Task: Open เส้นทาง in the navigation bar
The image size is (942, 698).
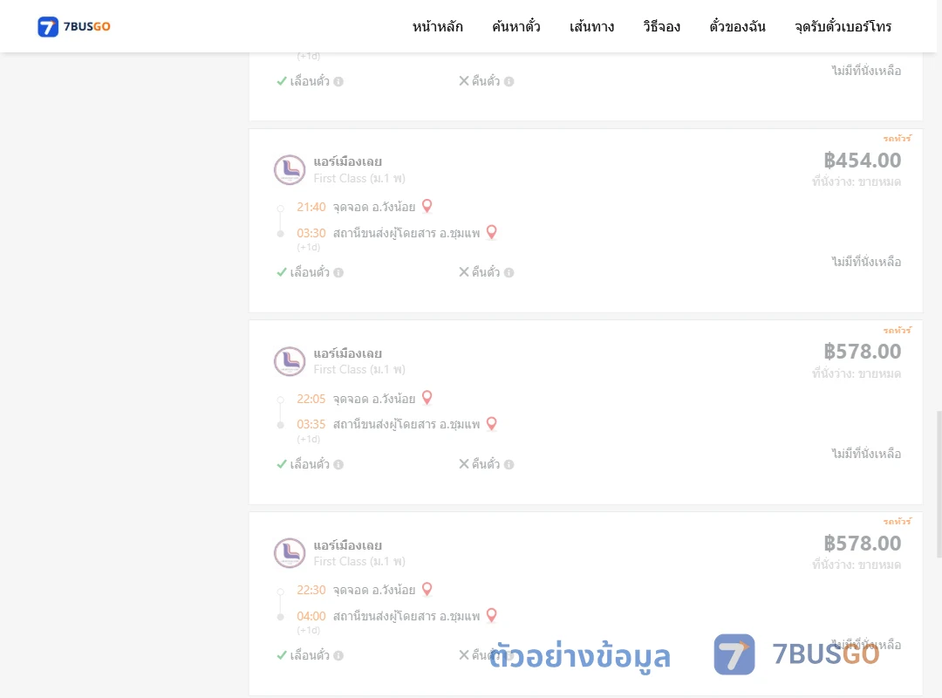Action: (x=591, y=26)
